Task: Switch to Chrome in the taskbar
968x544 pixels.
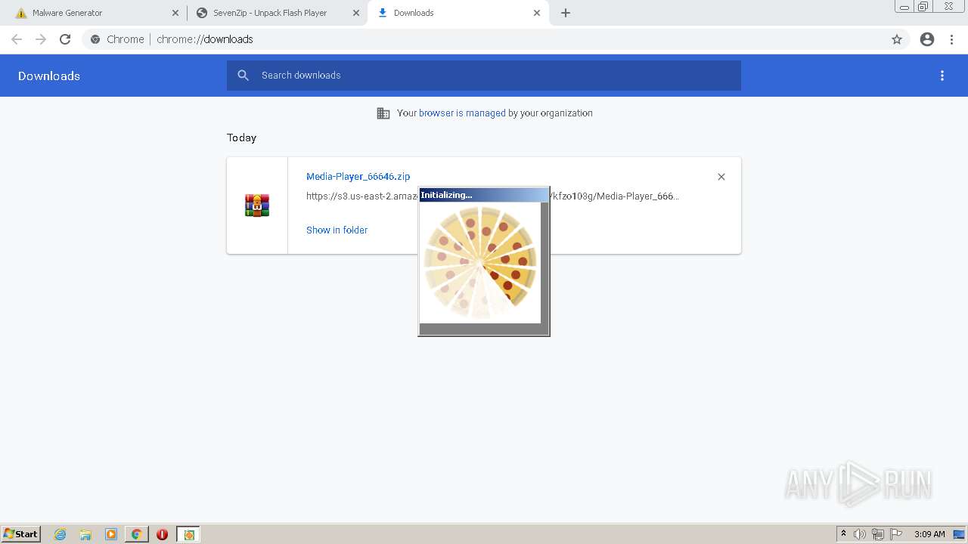Action: 137,534
